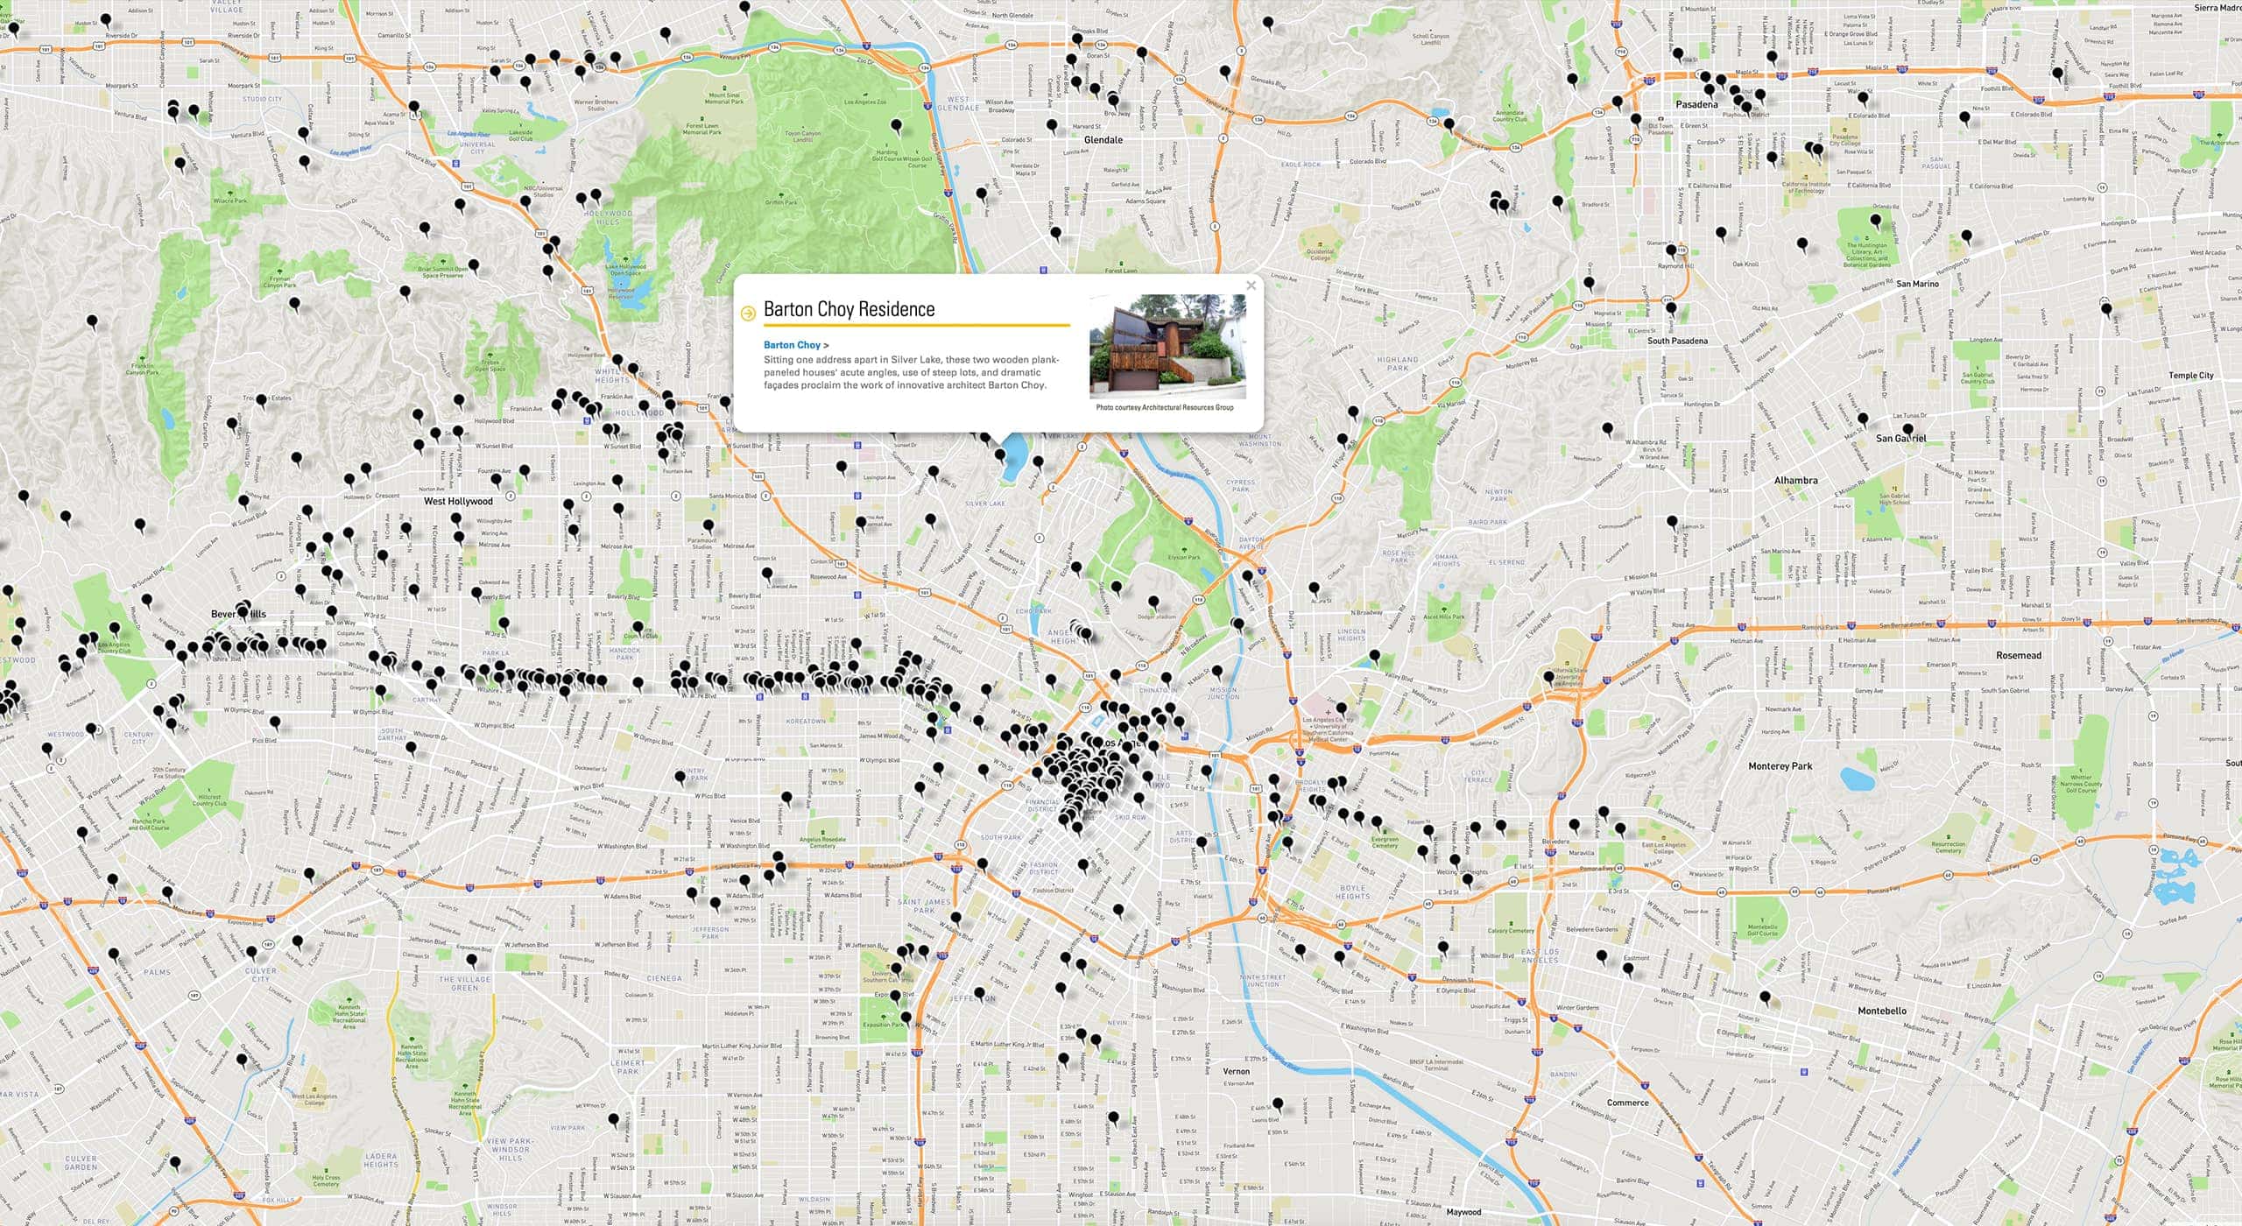Select the pin above The Village Green
The image size is (2242, 1226).
coord(471,961)
